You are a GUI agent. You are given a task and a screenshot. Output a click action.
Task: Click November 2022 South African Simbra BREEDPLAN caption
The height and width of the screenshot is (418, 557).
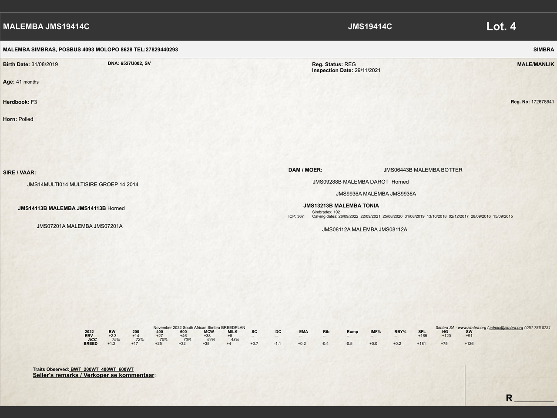pyautogui.click(x=199, y=327)
